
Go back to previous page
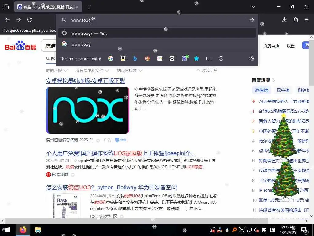tap(7, 20)
